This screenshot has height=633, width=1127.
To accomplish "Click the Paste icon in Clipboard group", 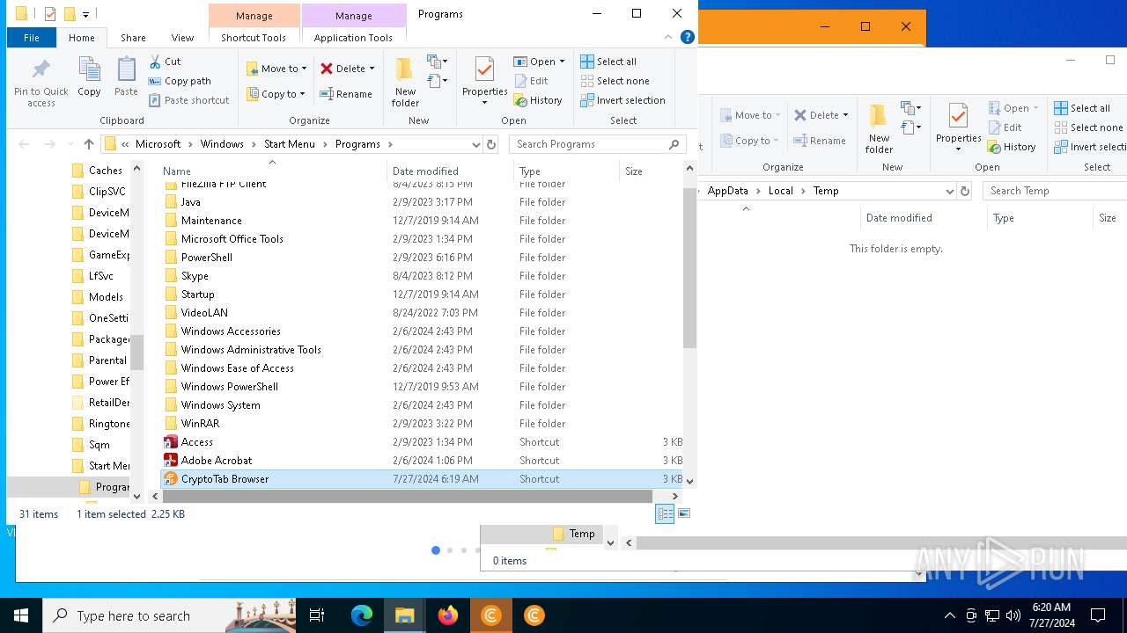I will [x=126, y=70].
